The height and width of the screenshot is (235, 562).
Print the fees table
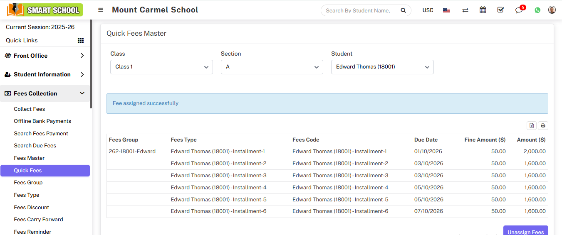543,125
